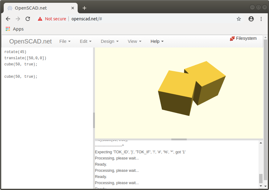Click the Expecting 'TOK_ID' error message
Viewport: 269px width, 190px height.
click(140, 152)
